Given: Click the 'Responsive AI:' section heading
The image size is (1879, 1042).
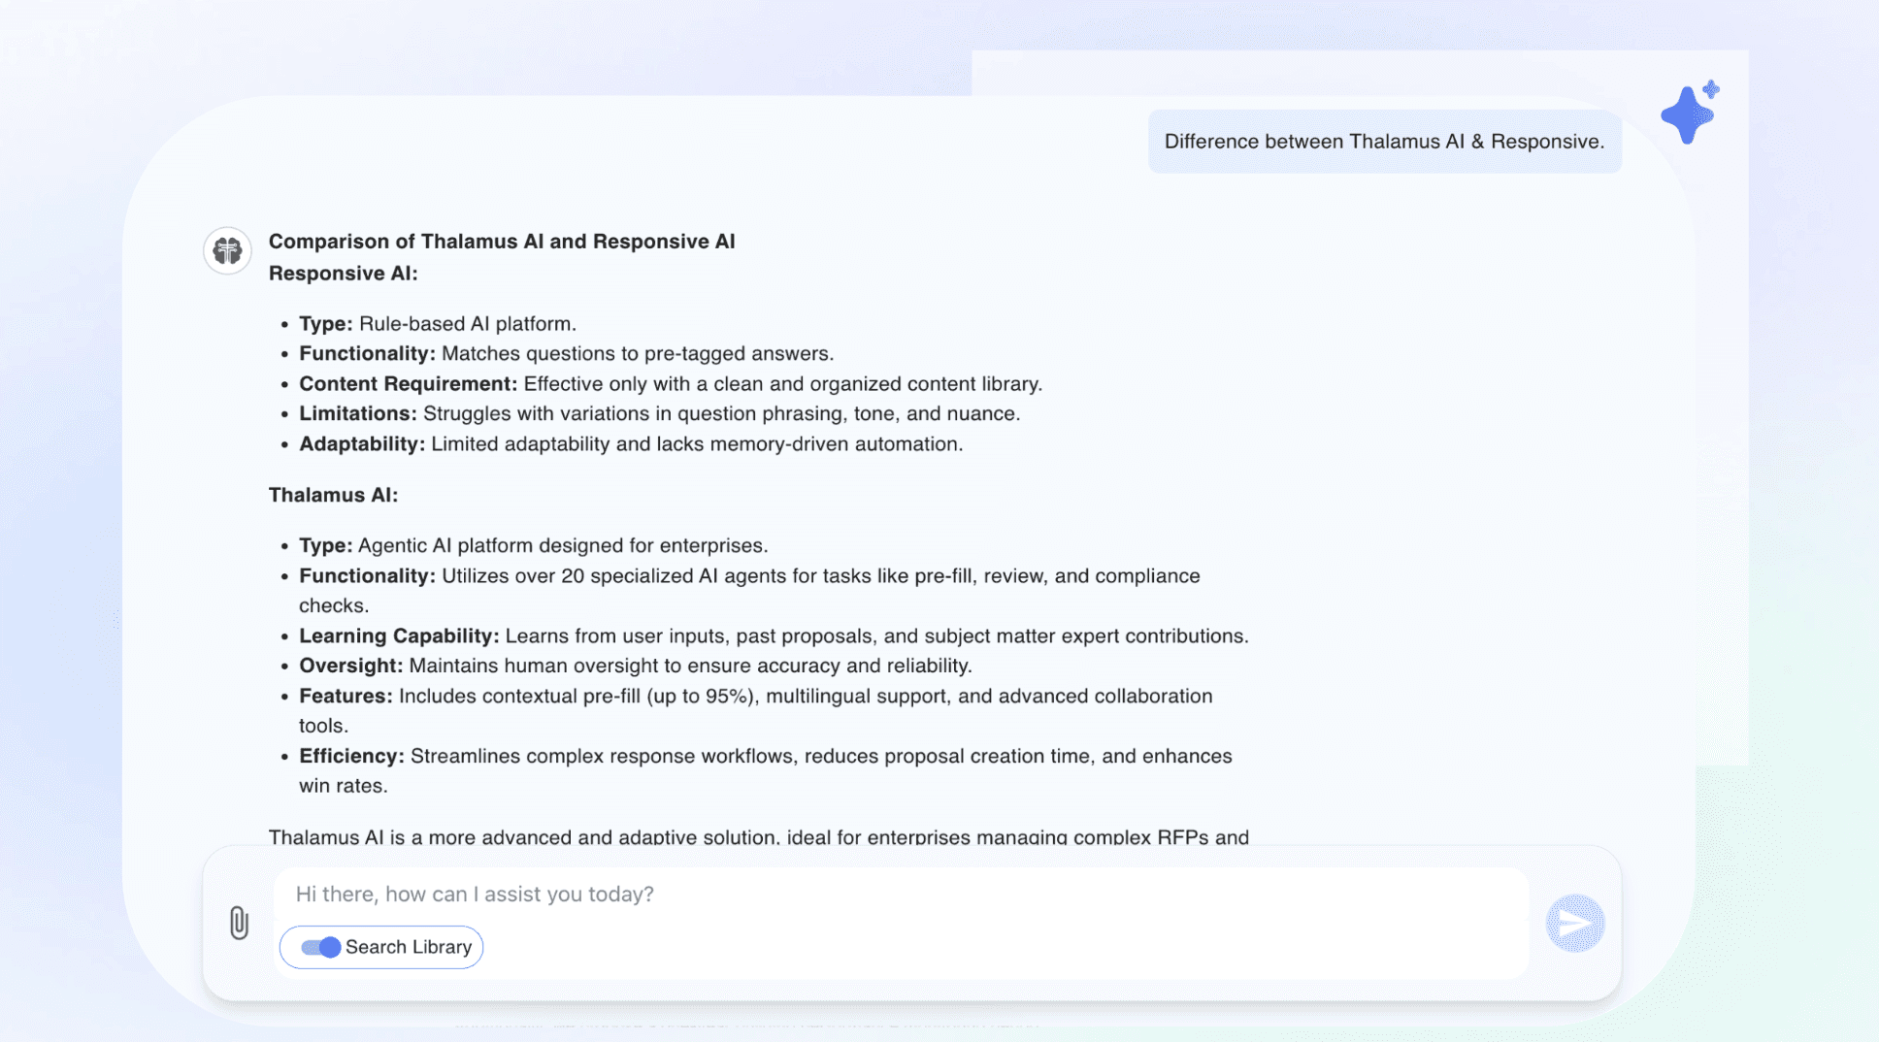Looking at the screenshot, I should tap(344, 274).
